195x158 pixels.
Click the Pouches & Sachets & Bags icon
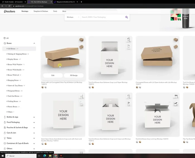pyautogui.click(x=5, y=128)
